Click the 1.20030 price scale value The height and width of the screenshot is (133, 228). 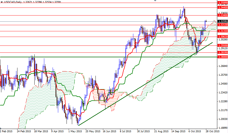[x=223, y=119]
